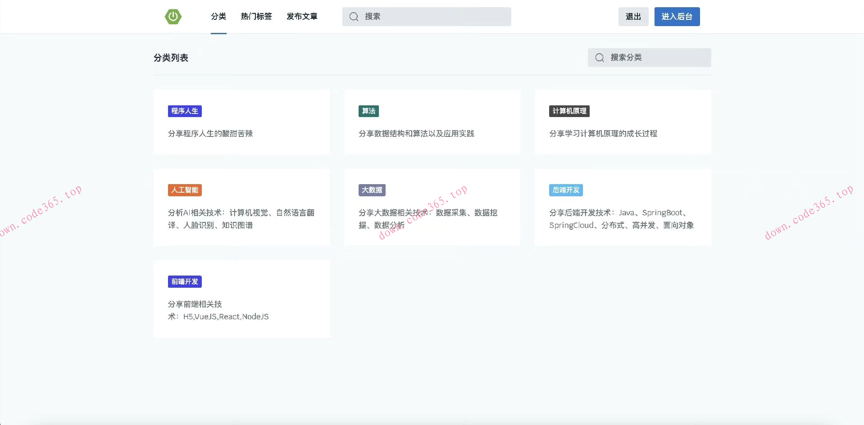Screen dimensions: 864x425
Task: Open the category card about SpringBoot backend development
Action: pos(623,207)
